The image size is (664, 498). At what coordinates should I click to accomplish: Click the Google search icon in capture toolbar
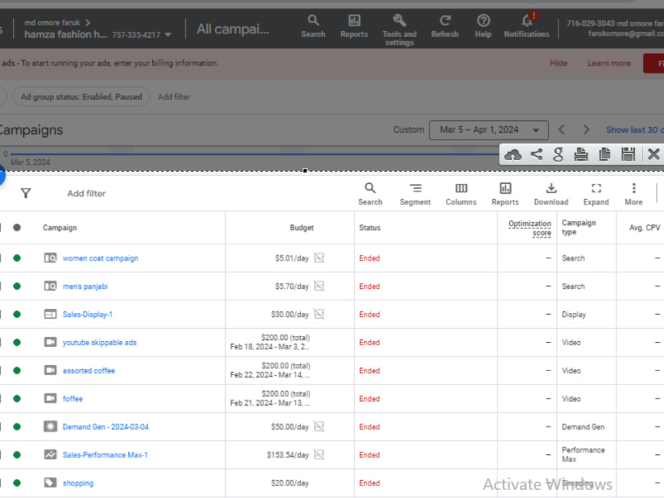[x=558, y=155]
